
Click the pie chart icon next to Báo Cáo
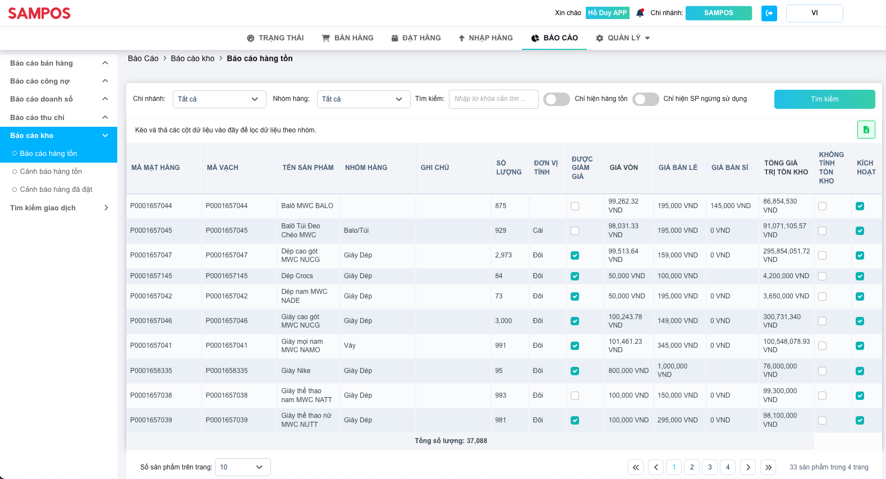click(x=535, y=38)
